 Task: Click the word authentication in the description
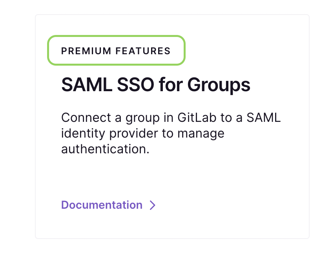105,149
